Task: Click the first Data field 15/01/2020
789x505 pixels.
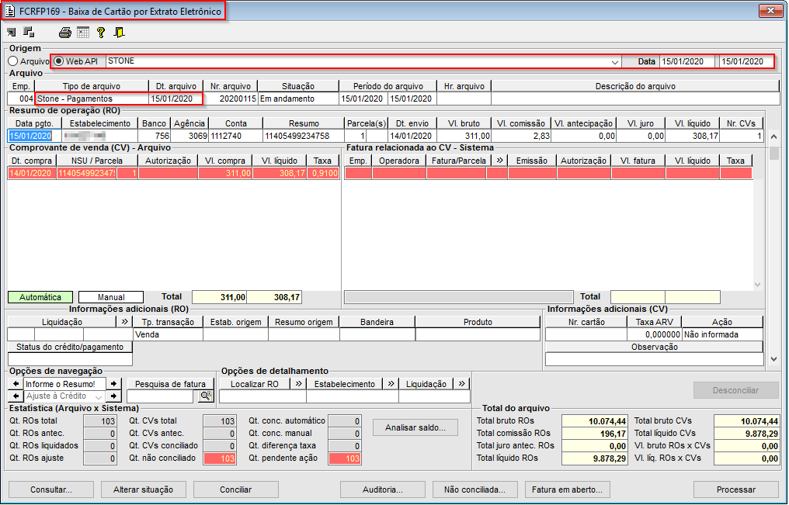Action: [x=686, y=61]
